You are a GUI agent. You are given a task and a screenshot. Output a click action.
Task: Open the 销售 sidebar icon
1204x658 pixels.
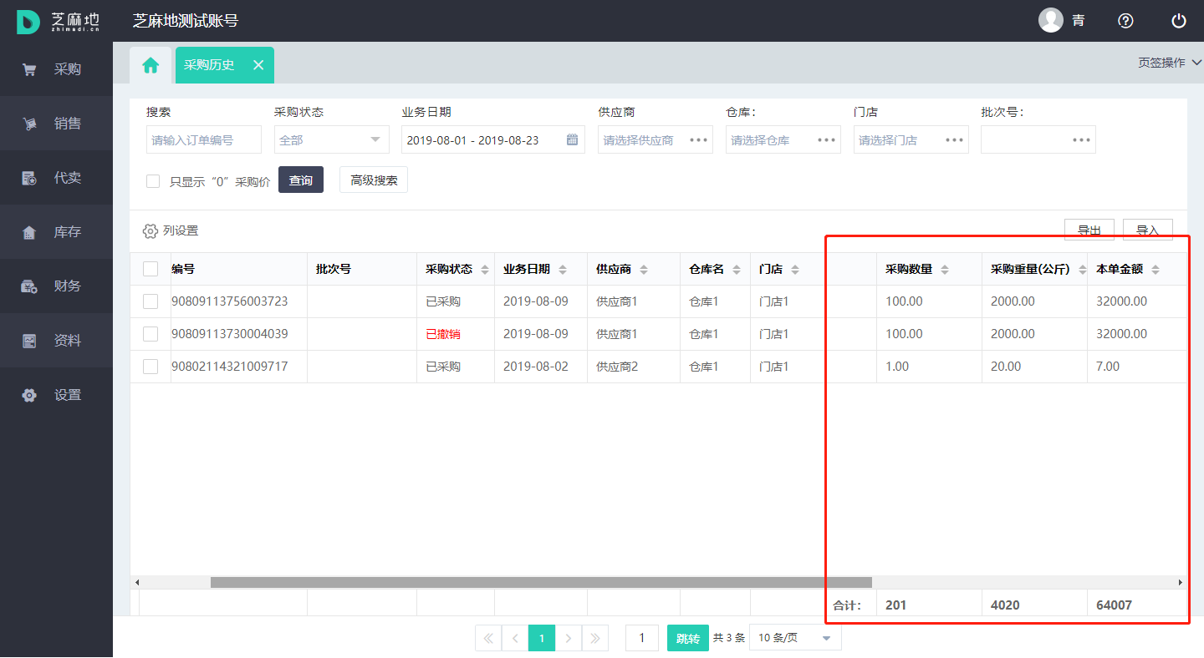[29, 124]
